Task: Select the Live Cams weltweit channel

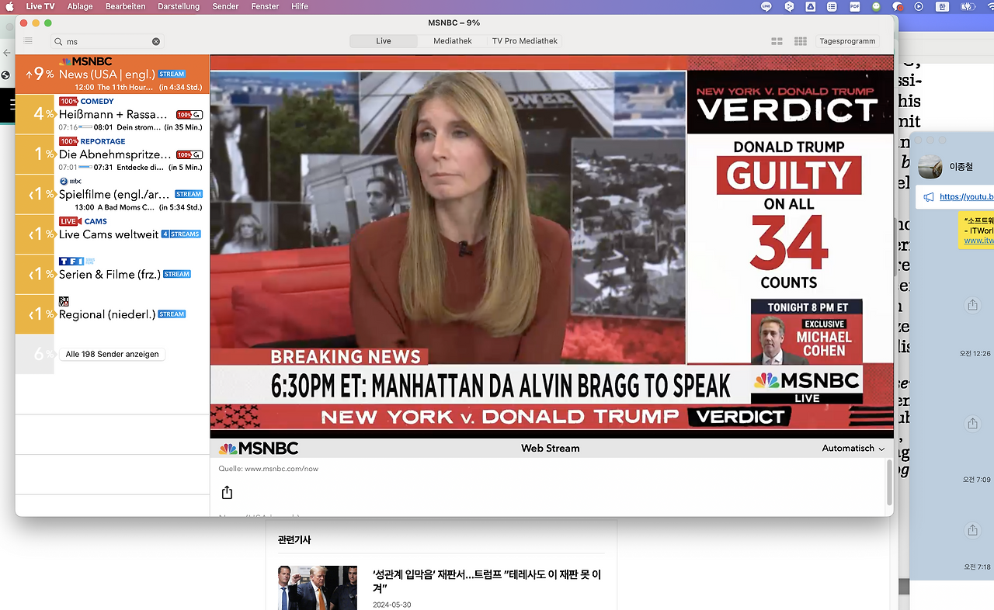Action: pyautogui.click(x=113, y=234)
